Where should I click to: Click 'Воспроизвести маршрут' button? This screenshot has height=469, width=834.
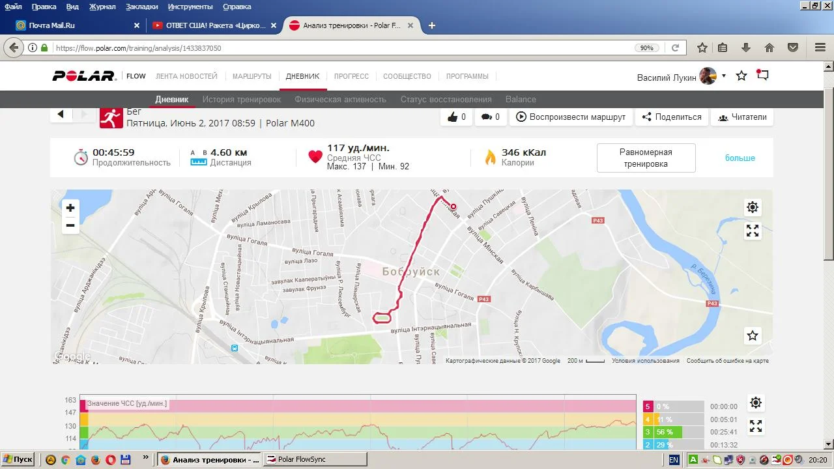[x=571, y=117]
